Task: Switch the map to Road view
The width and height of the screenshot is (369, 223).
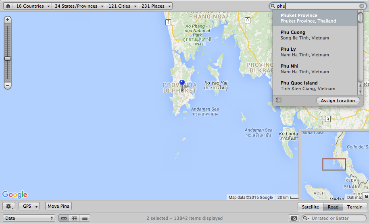Action: [x=333, y=207]
